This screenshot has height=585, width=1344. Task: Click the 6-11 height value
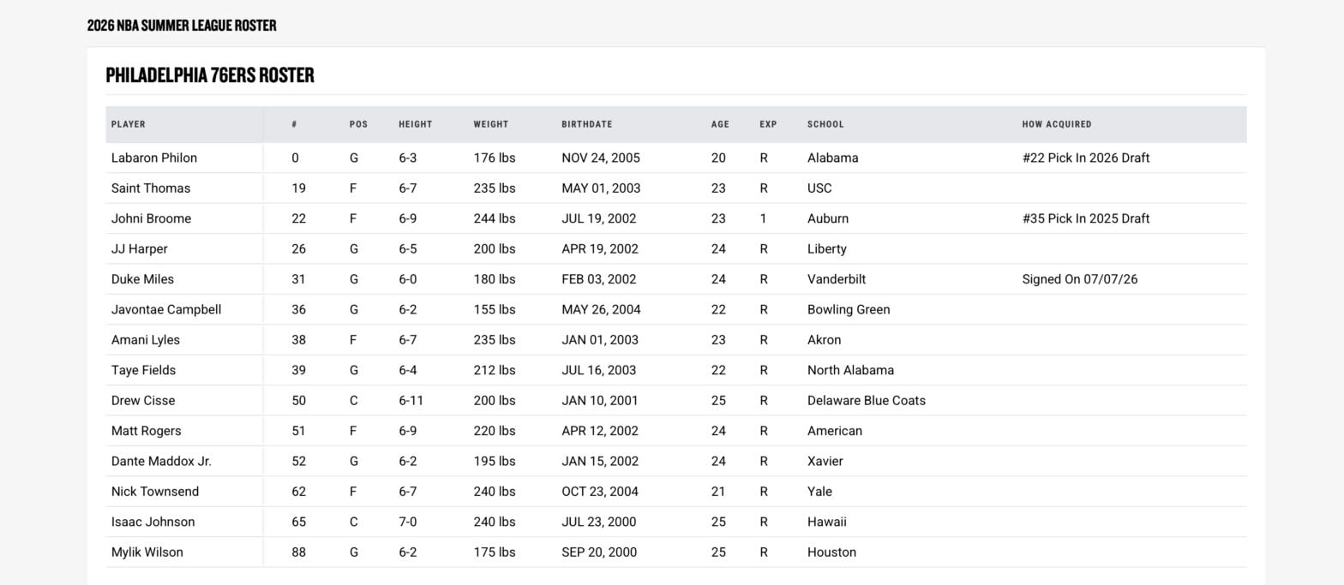coord(411,401)
